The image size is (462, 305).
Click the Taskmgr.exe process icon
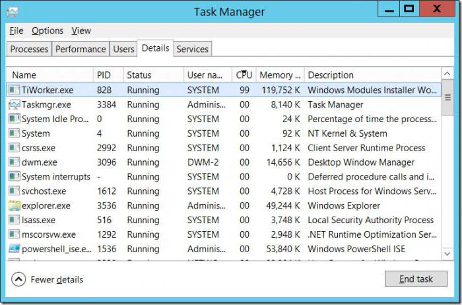point(14,104)
